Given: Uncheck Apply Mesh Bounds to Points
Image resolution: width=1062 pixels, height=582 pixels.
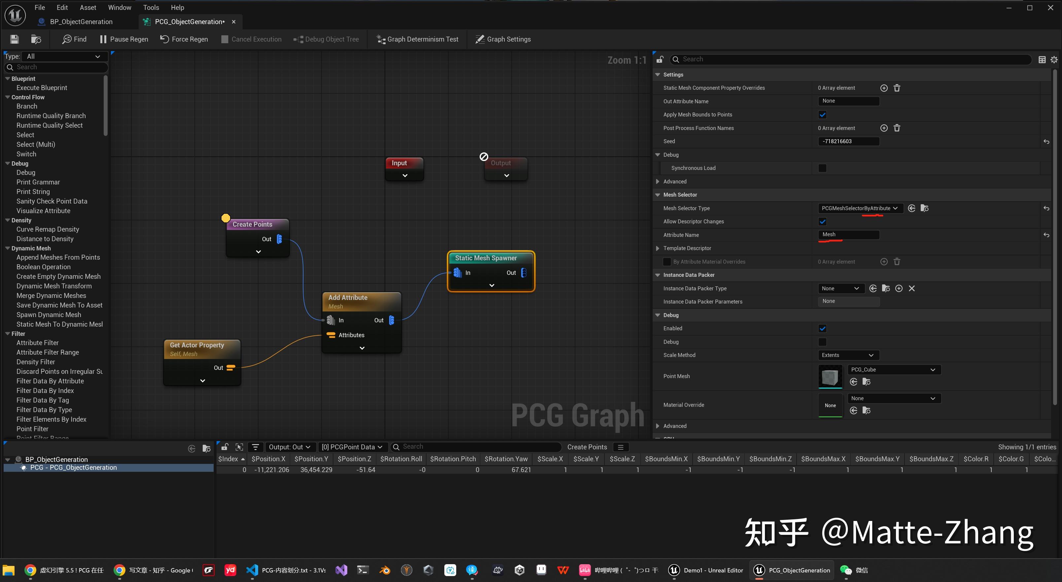Looking at the screenshot, I should pyautogui.click(x=822, y=114).
